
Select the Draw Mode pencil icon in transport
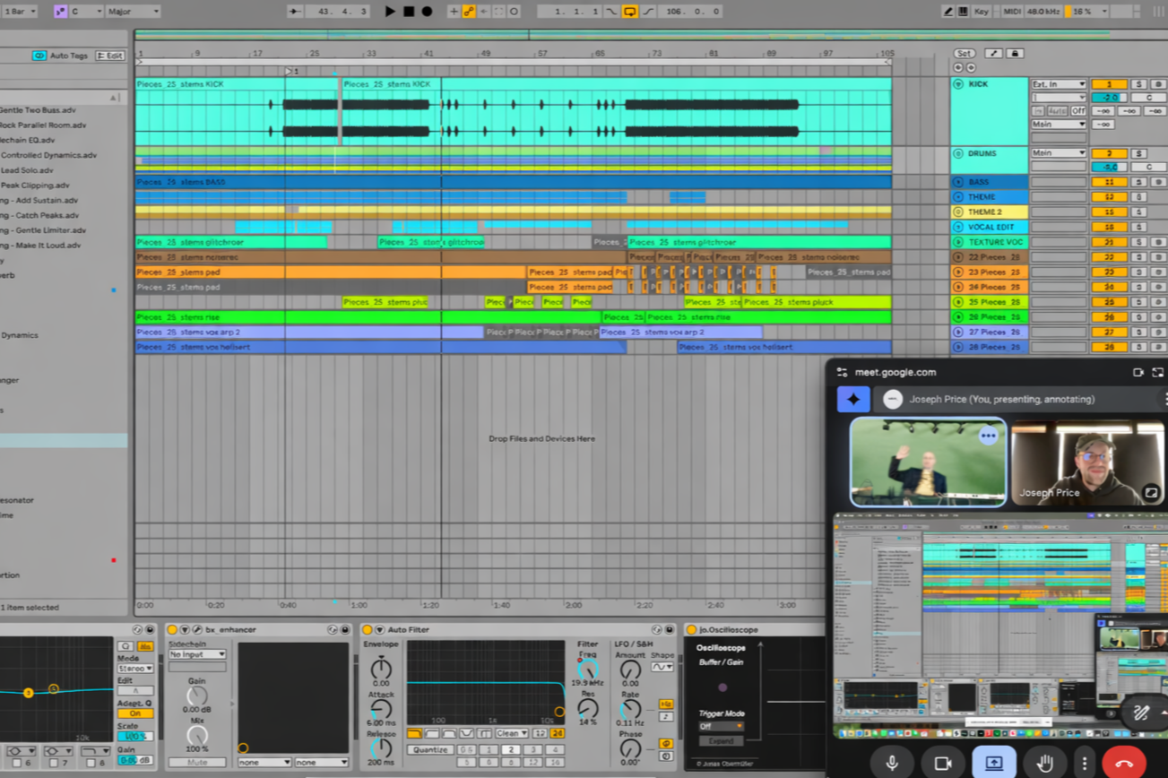coord(948,11)
